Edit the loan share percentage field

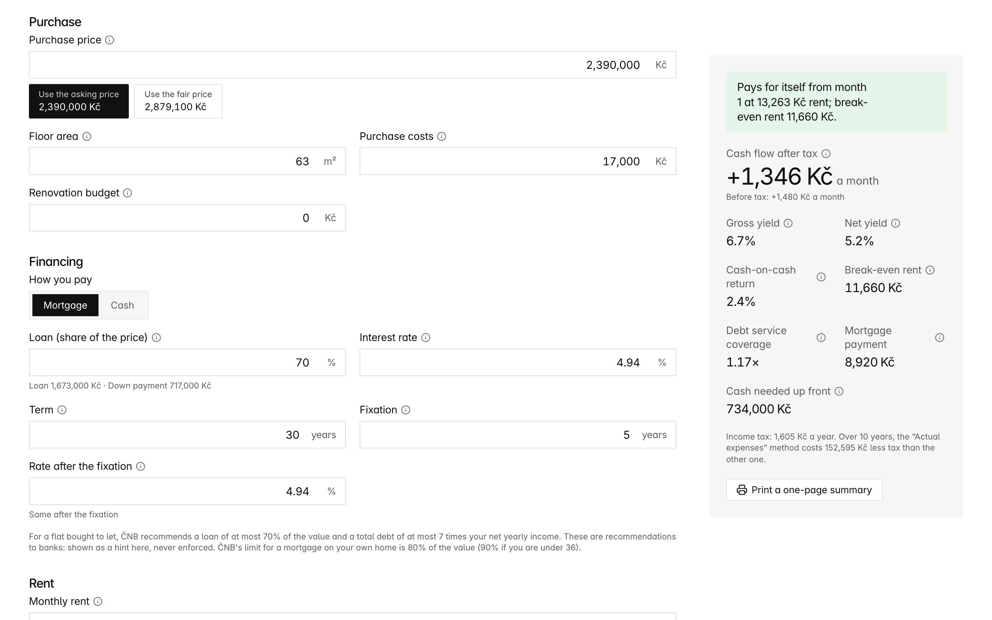pyautogui.click(x=187, y=362)
